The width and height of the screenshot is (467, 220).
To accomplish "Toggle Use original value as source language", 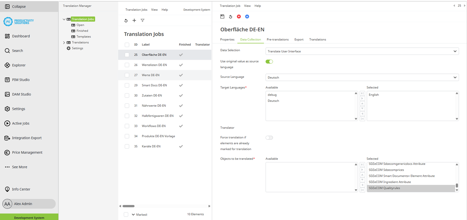I will tap(269, 62).
